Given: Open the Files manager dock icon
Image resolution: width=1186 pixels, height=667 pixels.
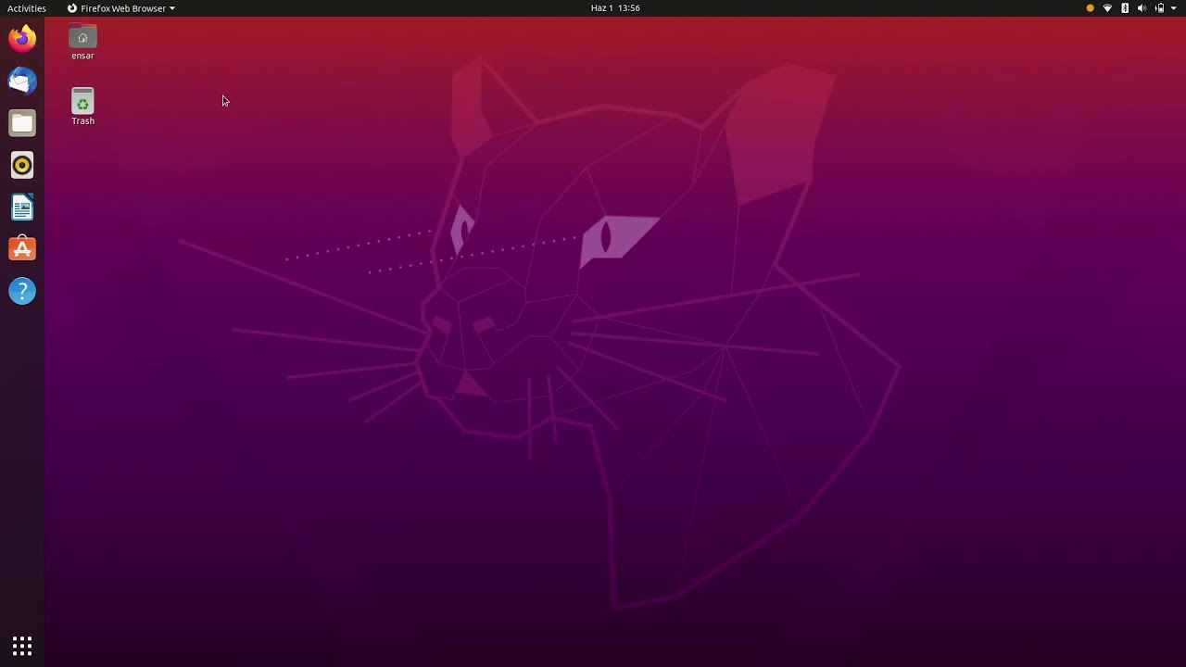Looking at the screenshot, I should [22, 123].
